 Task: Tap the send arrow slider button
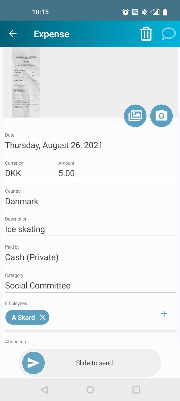point(33,363)
